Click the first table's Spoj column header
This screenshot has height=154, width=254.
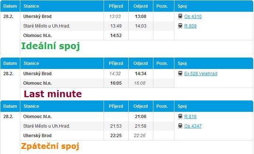tap(214, 6)
